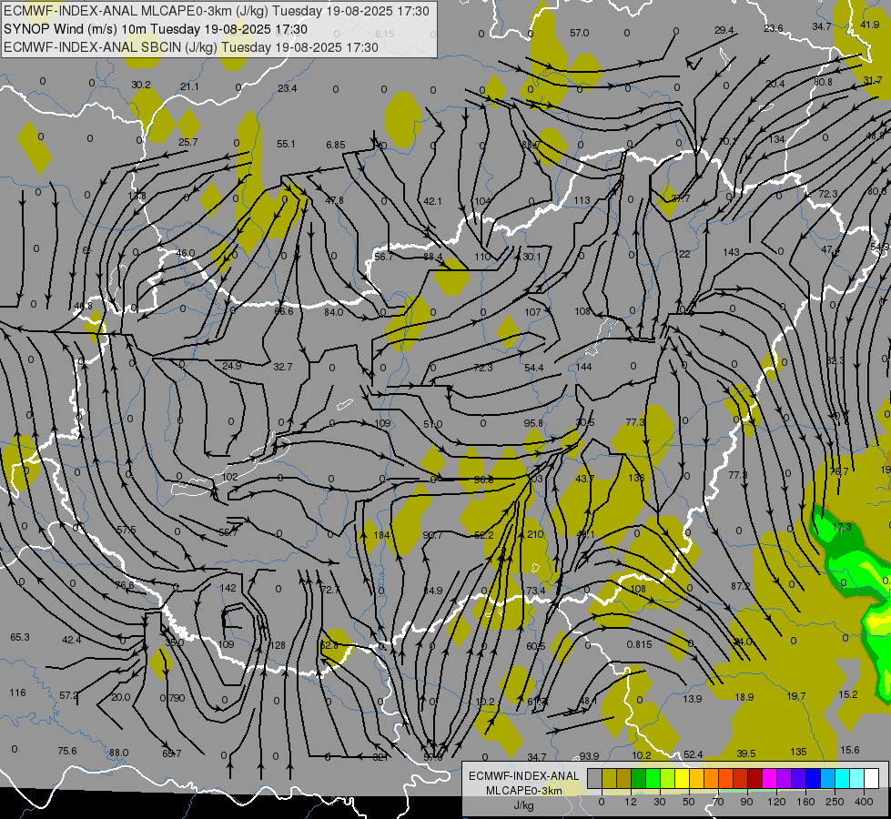This screenshot has width=891, height=819.
Task: Click the map value 29.4
Action: click(x=724, y=30)
